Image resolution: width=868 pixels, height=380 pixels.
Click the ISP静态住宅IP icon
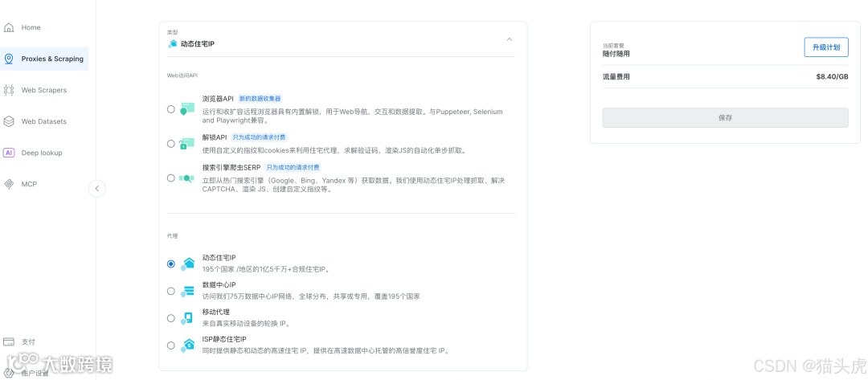click(x=187, y=345)
